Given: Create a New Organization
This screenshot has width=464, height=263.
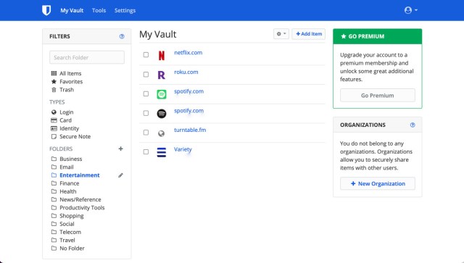Looking at the screenshot, I should pos(377,183).
